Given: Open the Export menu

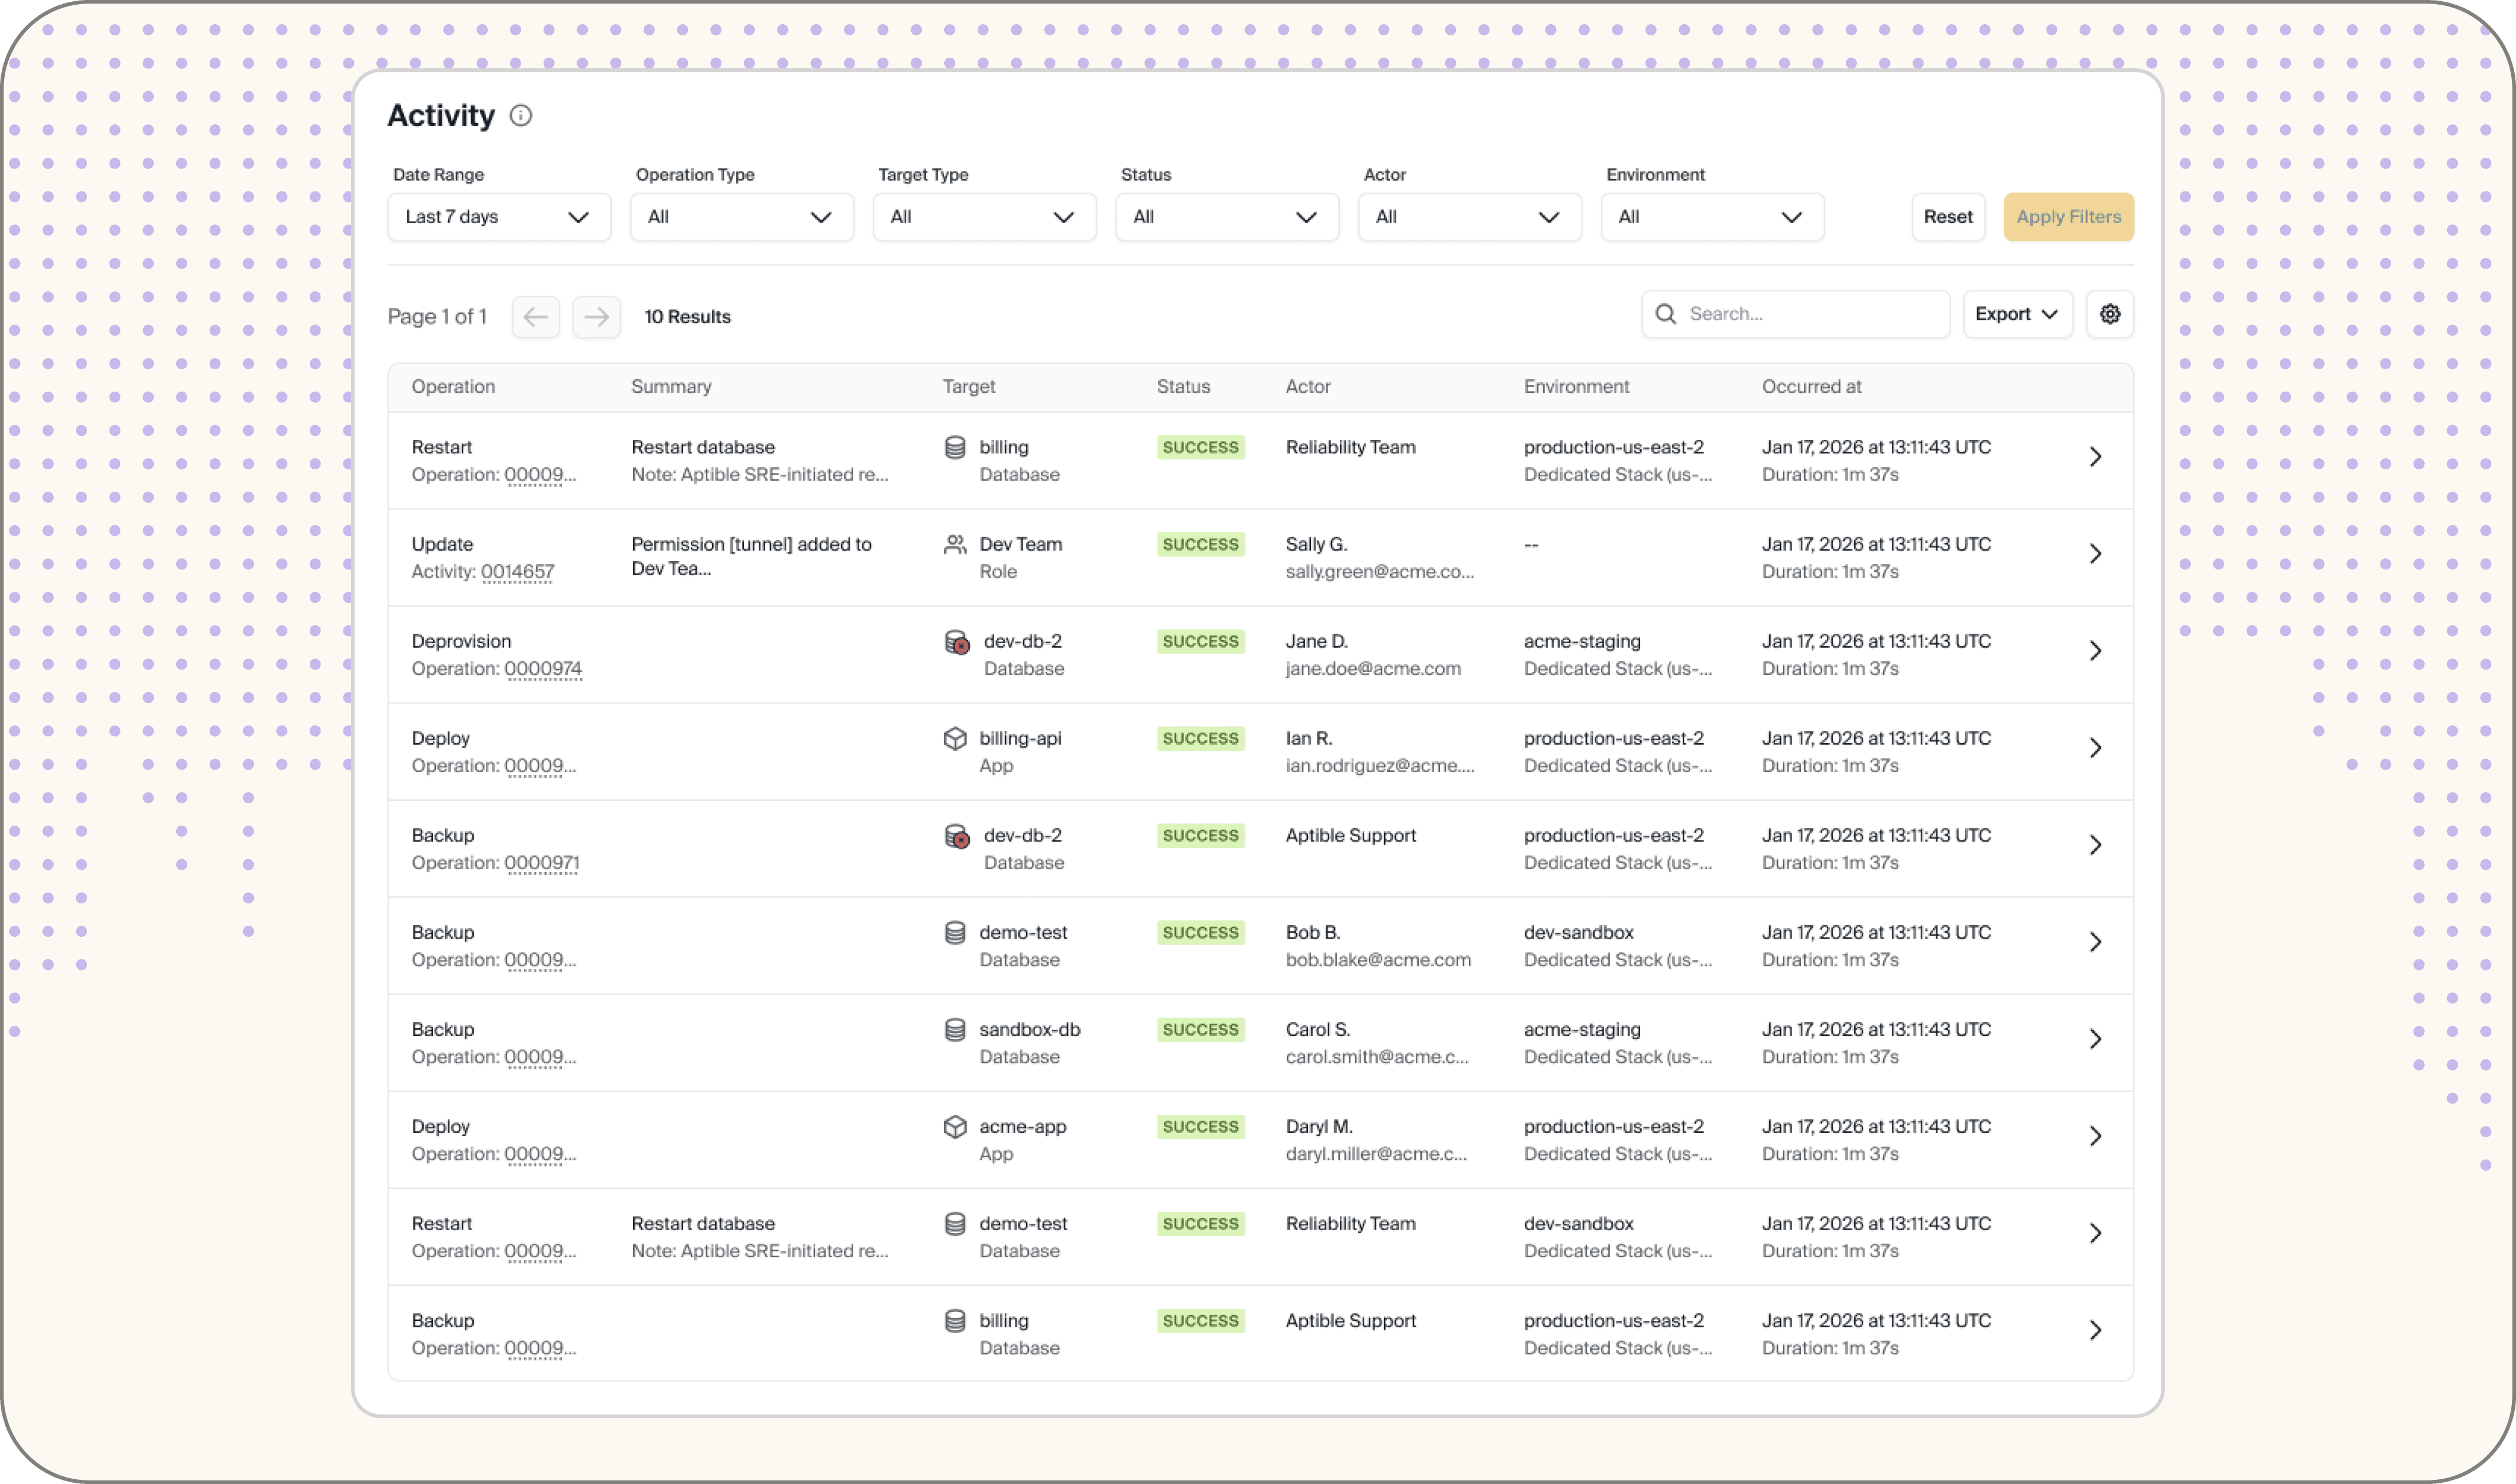Looking at the screenshot, I should (2016, 314).
